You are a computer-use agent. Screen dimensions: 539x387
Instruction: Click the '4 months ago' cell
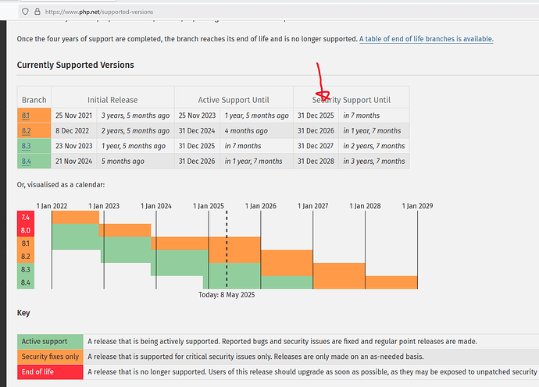[x=257, y=131]
